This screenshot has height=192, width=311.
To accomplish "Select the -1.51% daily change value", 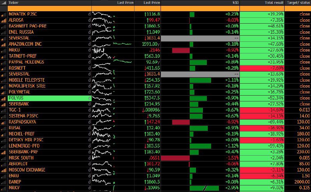I will pyautogui.click(x=232, y=158).
